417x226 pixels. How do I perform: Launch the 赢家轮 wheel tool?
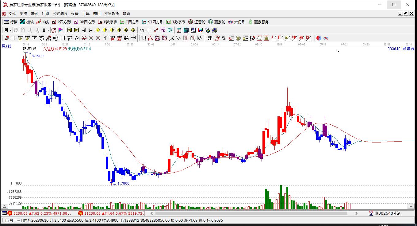[216, 22]
